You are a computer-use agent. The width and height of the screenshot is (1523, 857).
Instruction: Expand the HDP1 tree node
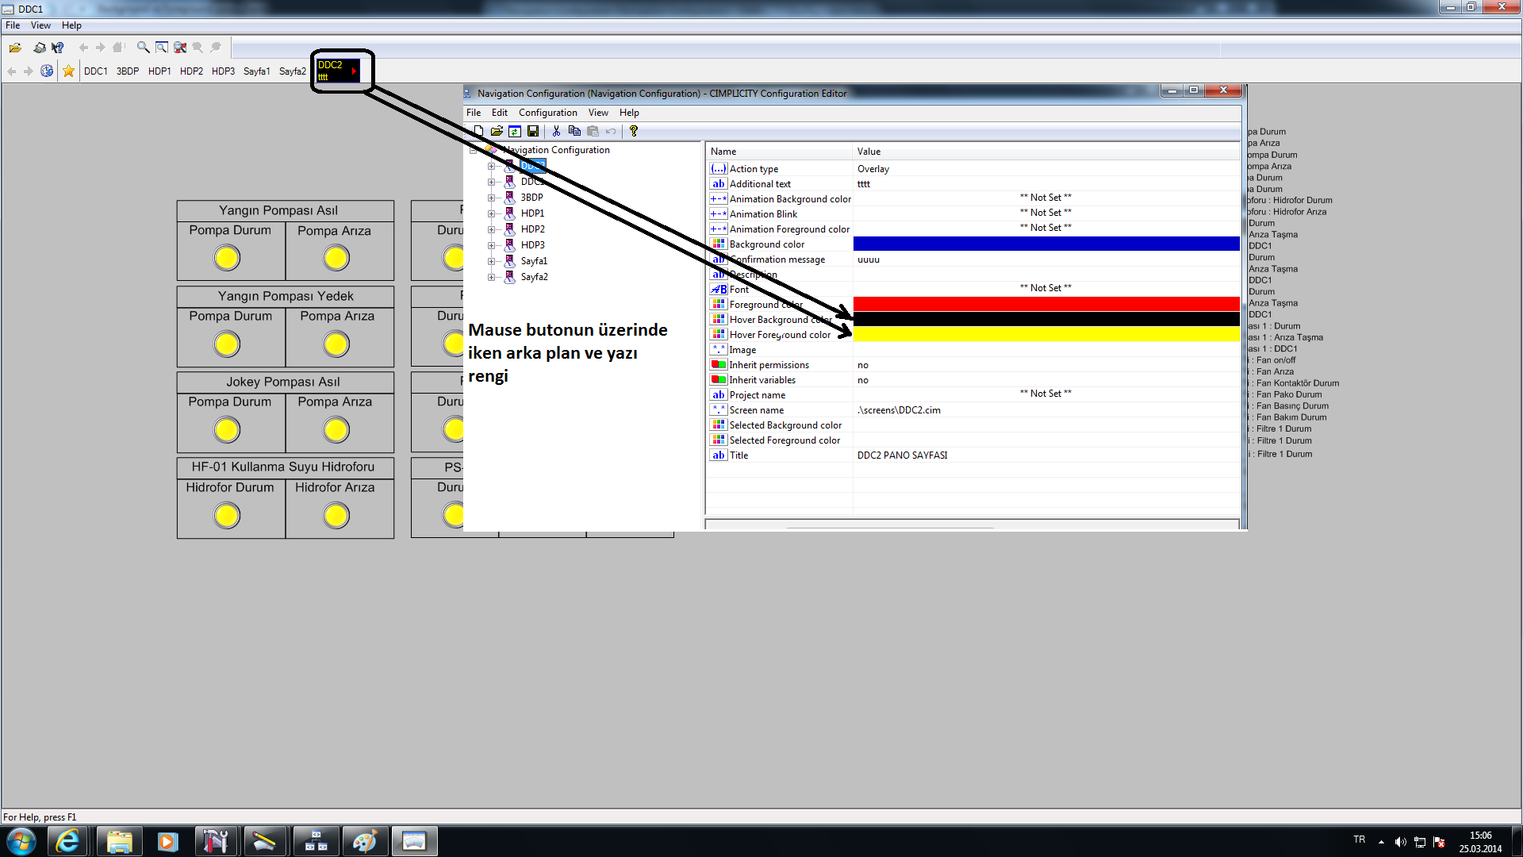[x=492, y=213]
